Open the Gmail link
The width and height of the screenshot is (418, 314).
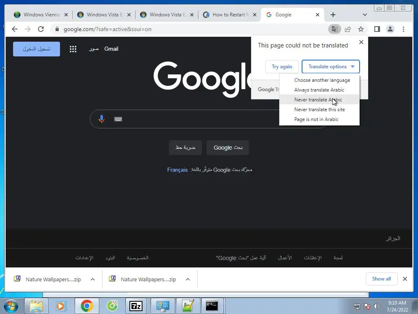pyautogui.click(x=111, y=49)
